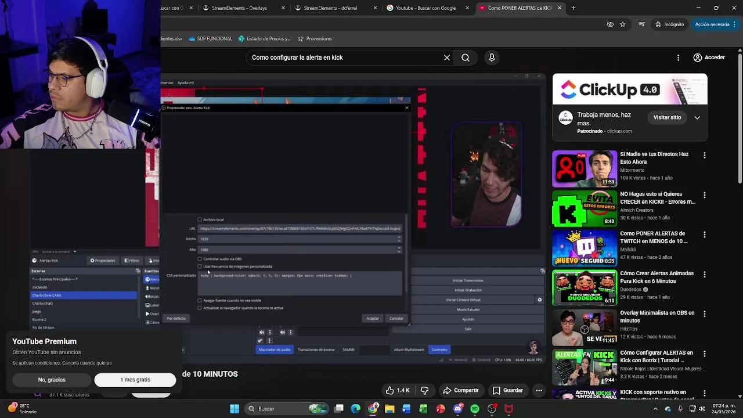Bookmark this page with star icon
Screen dimensions: 743x418
622,24
